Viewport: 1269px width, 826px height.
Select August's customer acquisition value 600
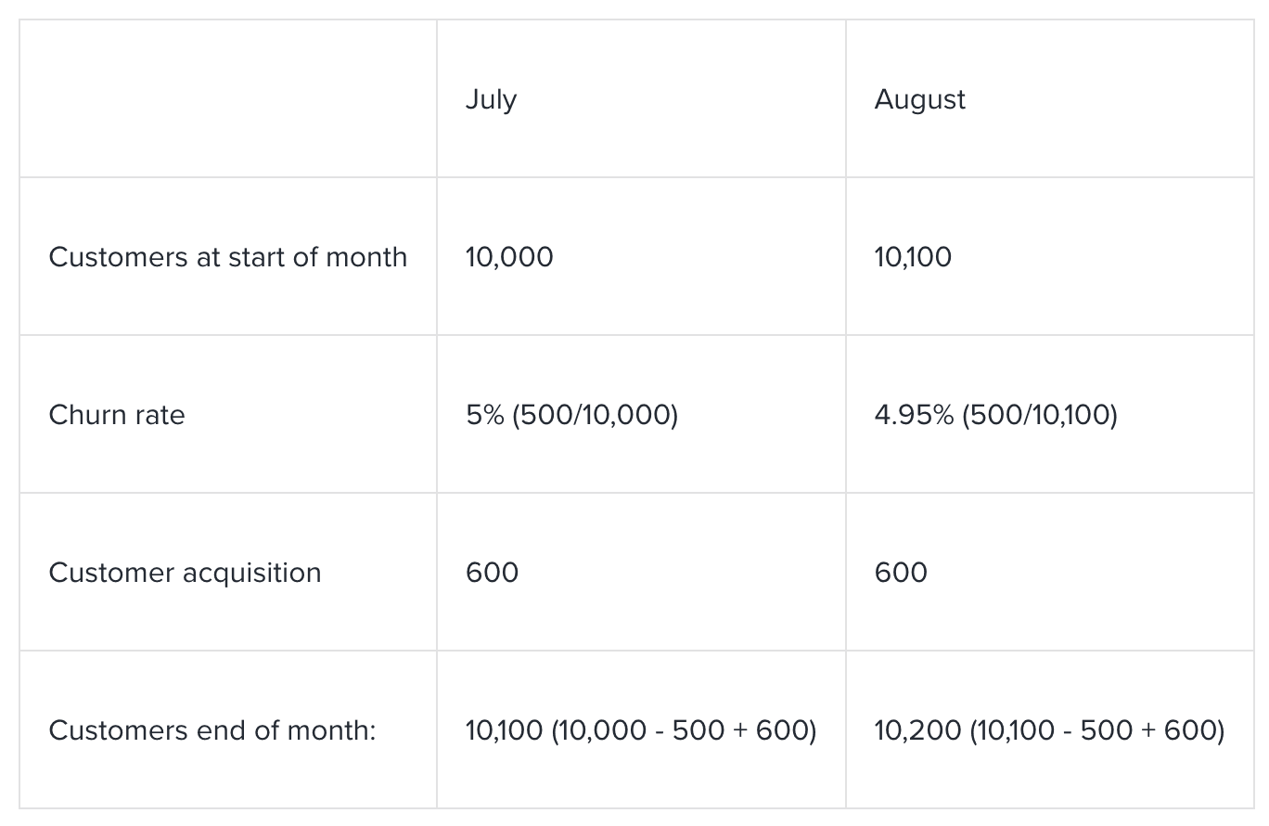[x=901, y=573]
